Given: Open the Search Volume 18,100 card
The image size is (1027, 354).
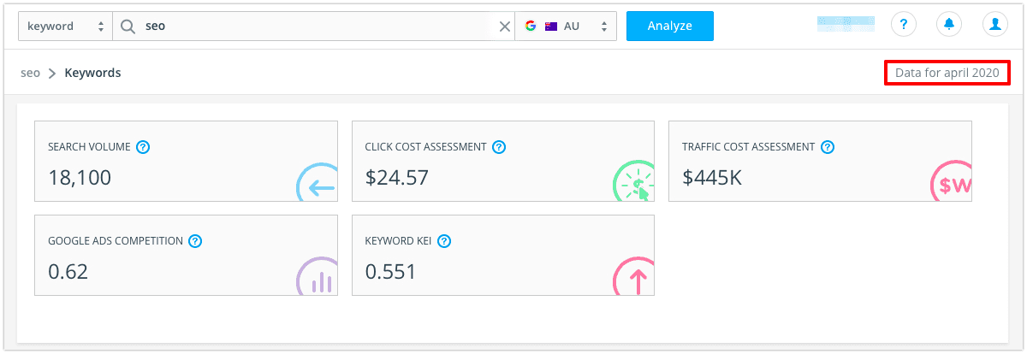Looking at the screenshot, I should point(186,161).
